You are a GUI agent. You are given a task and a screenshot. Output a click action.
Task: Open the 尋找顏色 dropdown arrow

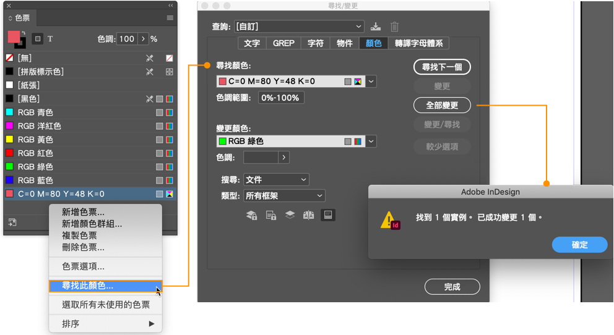371,82
